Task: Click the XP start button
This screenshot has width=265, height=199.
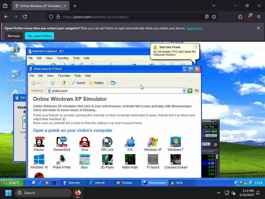Action: point(12,183)
